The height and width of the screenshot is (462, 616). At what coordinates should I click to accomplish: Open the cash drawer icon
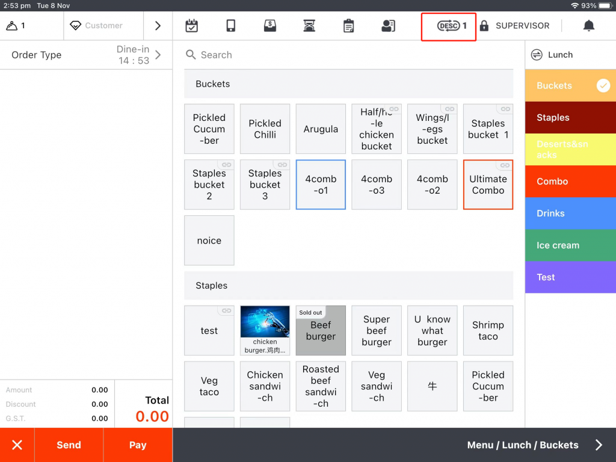[270, 26]
